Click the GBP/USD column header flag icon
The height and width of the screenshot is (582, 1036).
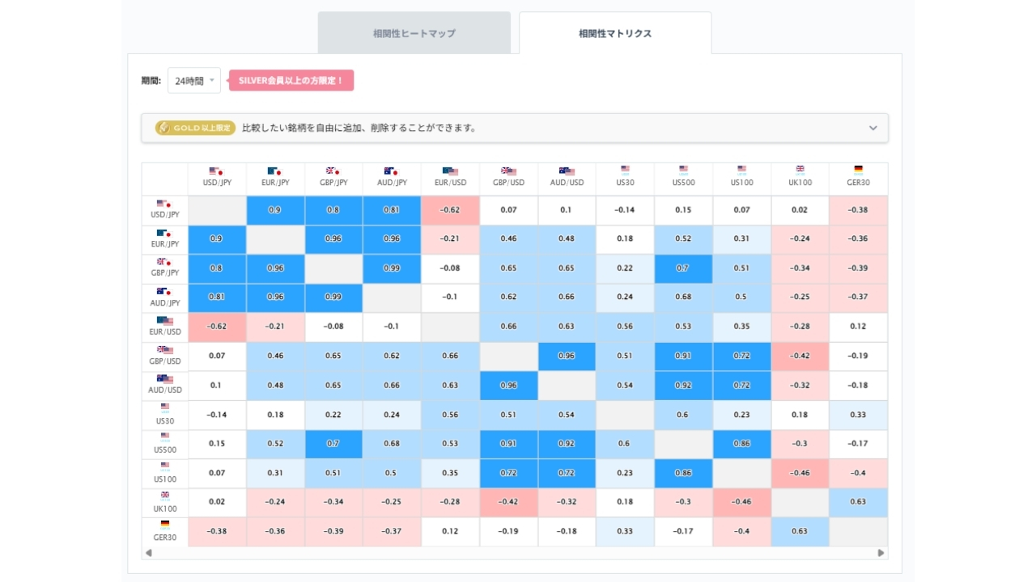tap(508, 171)
